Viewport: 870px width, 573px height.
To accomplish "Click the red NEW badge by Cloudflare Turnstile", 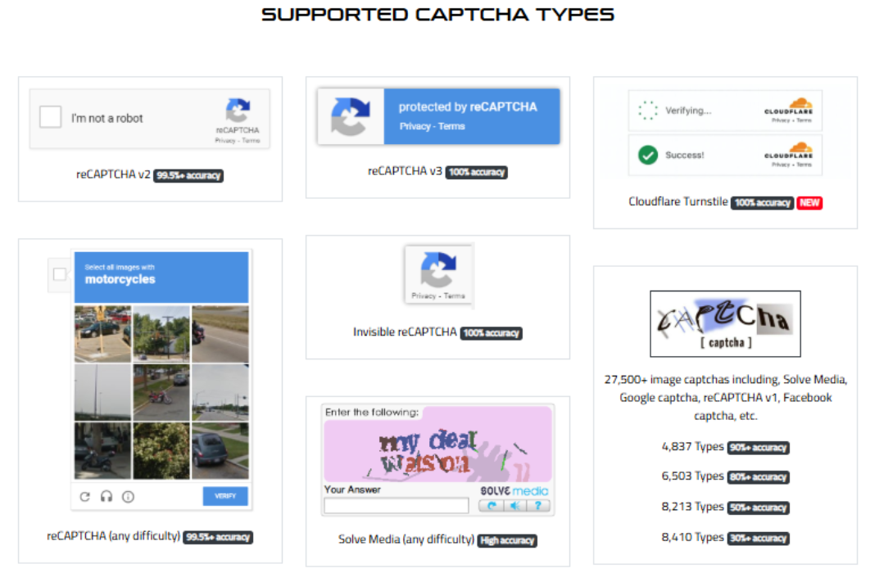I will tap(809, 202).
